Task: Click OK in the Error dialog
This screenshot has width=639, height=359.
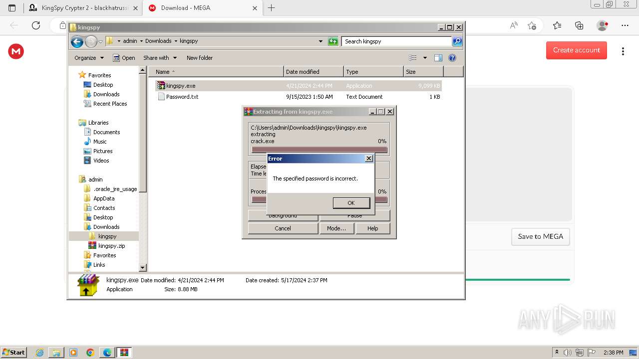Action: 351,203
